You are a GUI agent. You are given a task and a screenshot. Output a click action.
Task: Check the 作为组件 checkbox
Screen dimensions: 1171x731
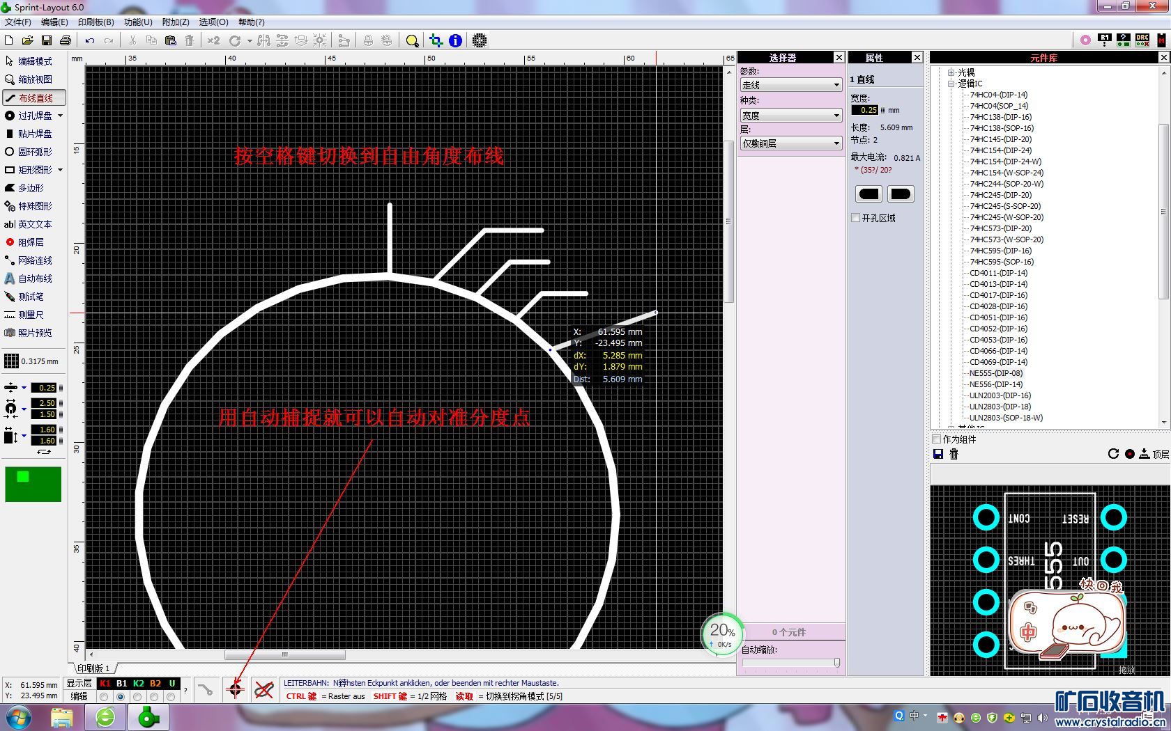pos(937,439)
